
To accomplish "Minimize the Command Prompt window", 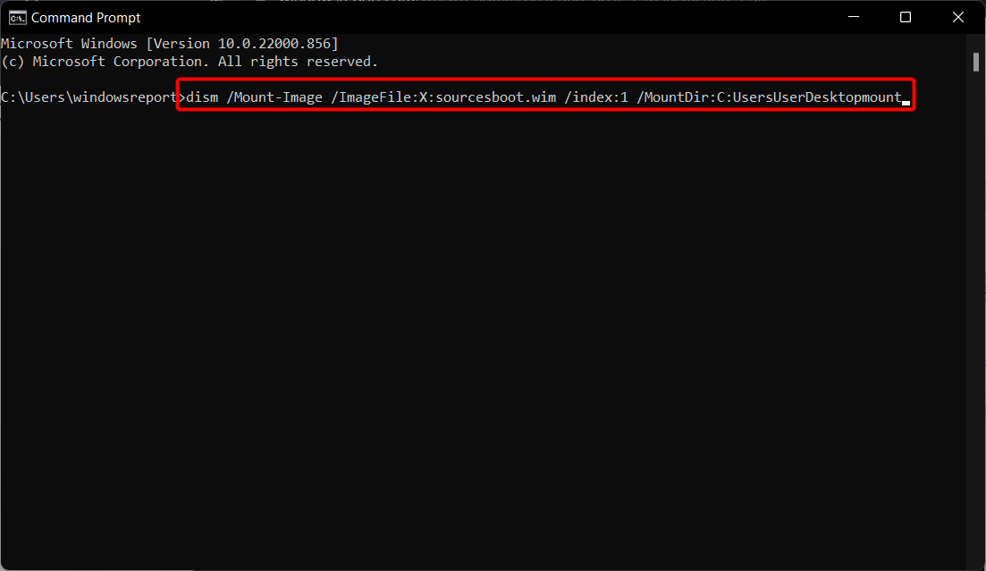I will click(x=854, y=17).
